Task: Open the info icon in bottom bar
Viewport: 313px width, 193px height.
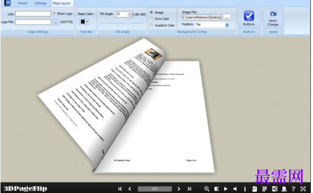Action: tap(245, 189)
